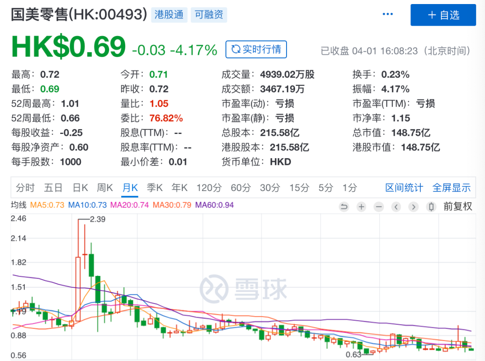
Task: Switch to the 五日 chart tab
Action: (x=53, y=187)
